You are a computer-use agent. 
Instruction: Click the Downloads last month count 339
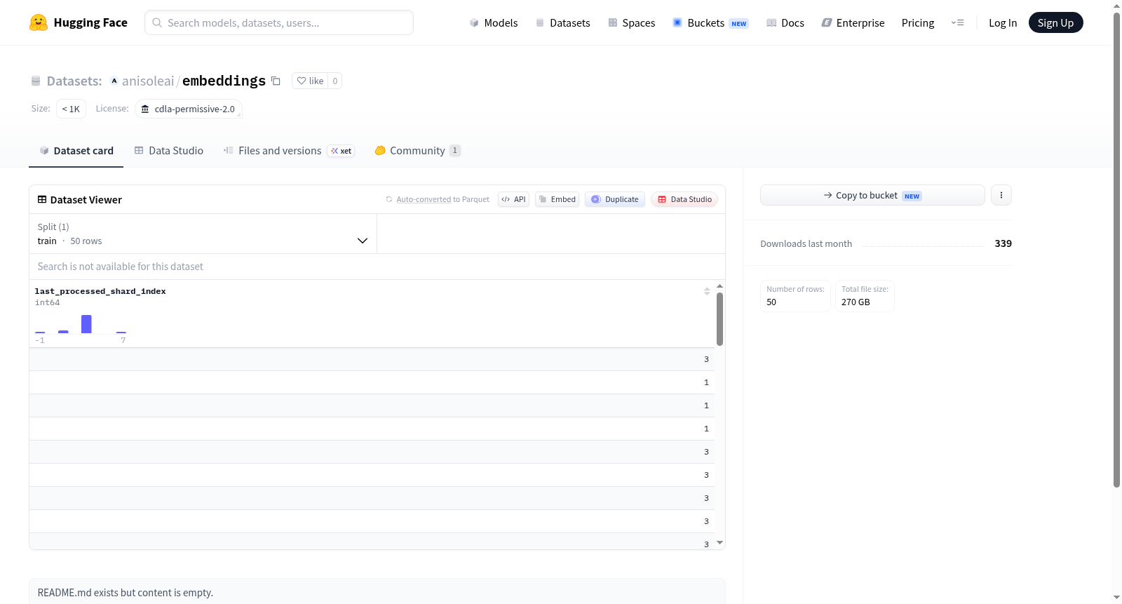coord(1003,243)
